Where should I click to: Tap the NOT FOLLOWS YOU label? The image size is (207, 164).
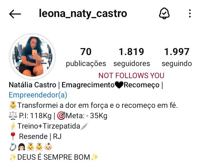tap(131, 76)
